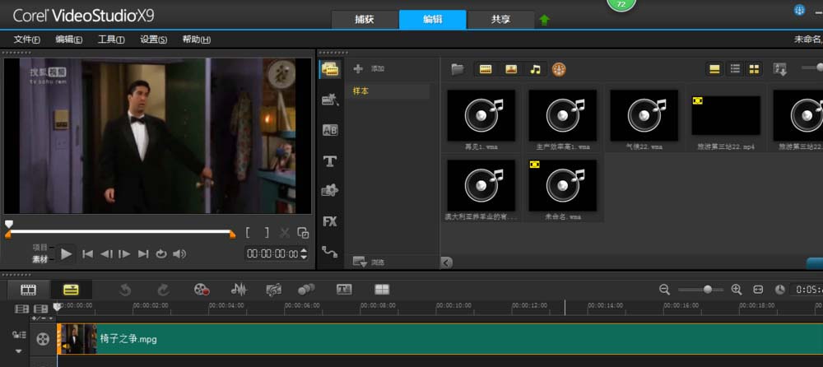The image size is (823, 367).
Task: Switch to timeline view
Action: (x=71, y=290)
